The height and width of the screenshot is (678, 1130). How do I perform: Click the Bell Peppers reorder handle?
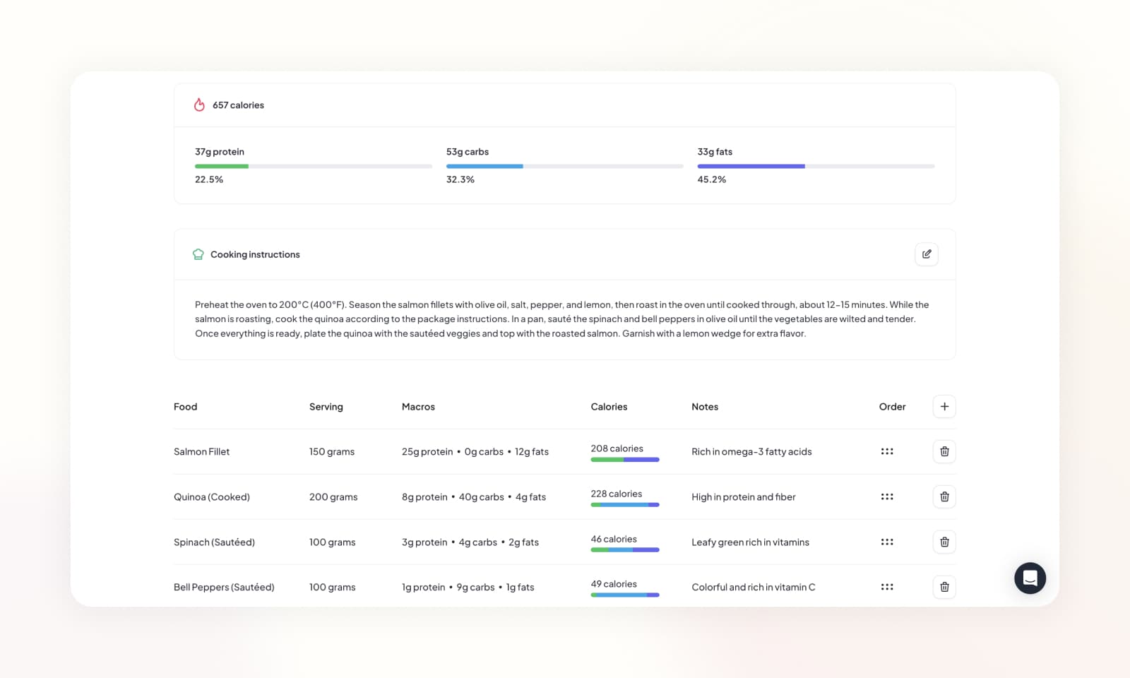point(887,587)
